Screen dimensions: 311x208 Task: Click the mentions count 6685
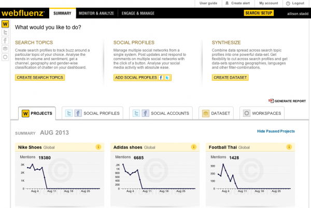[x=138, y=158]
